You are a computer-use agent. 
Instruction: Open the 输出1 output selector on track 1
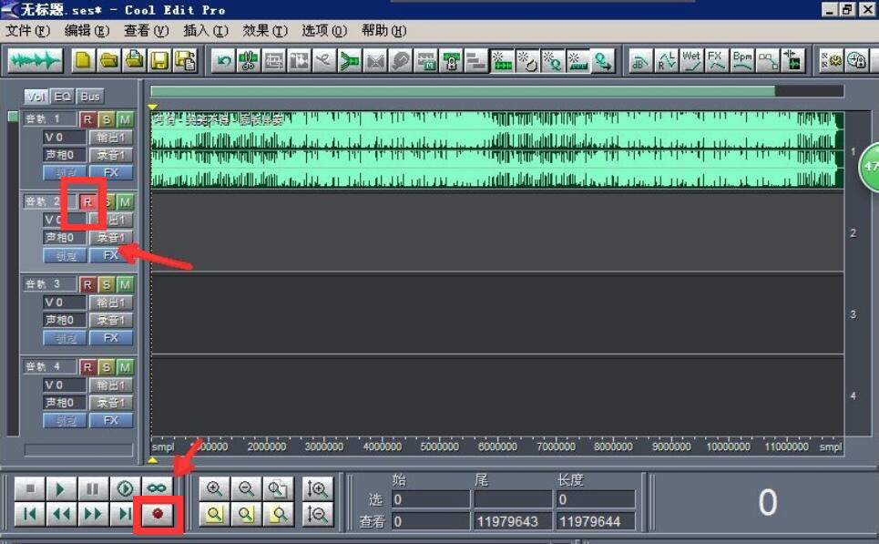pyautogui.click(x=111, y=138)
